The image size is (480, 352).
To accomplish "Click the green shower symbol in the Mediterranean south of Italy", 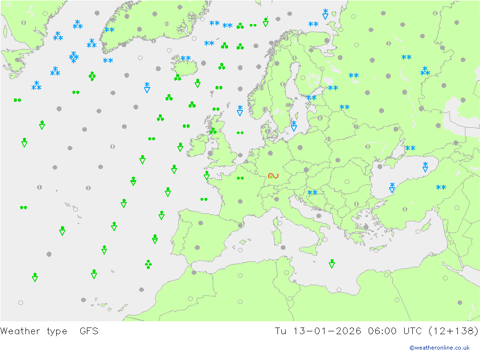I will click(x=332, y=264).
